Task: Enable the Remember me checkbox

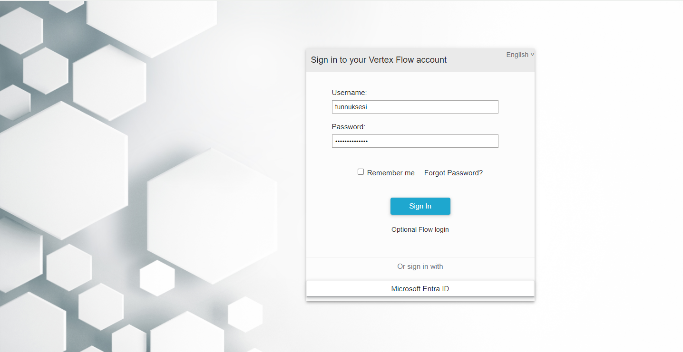Action: coord(361,172)
